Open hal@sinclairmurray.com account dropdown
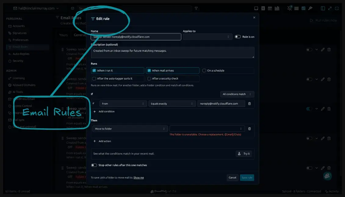 [x=36, y=8]
